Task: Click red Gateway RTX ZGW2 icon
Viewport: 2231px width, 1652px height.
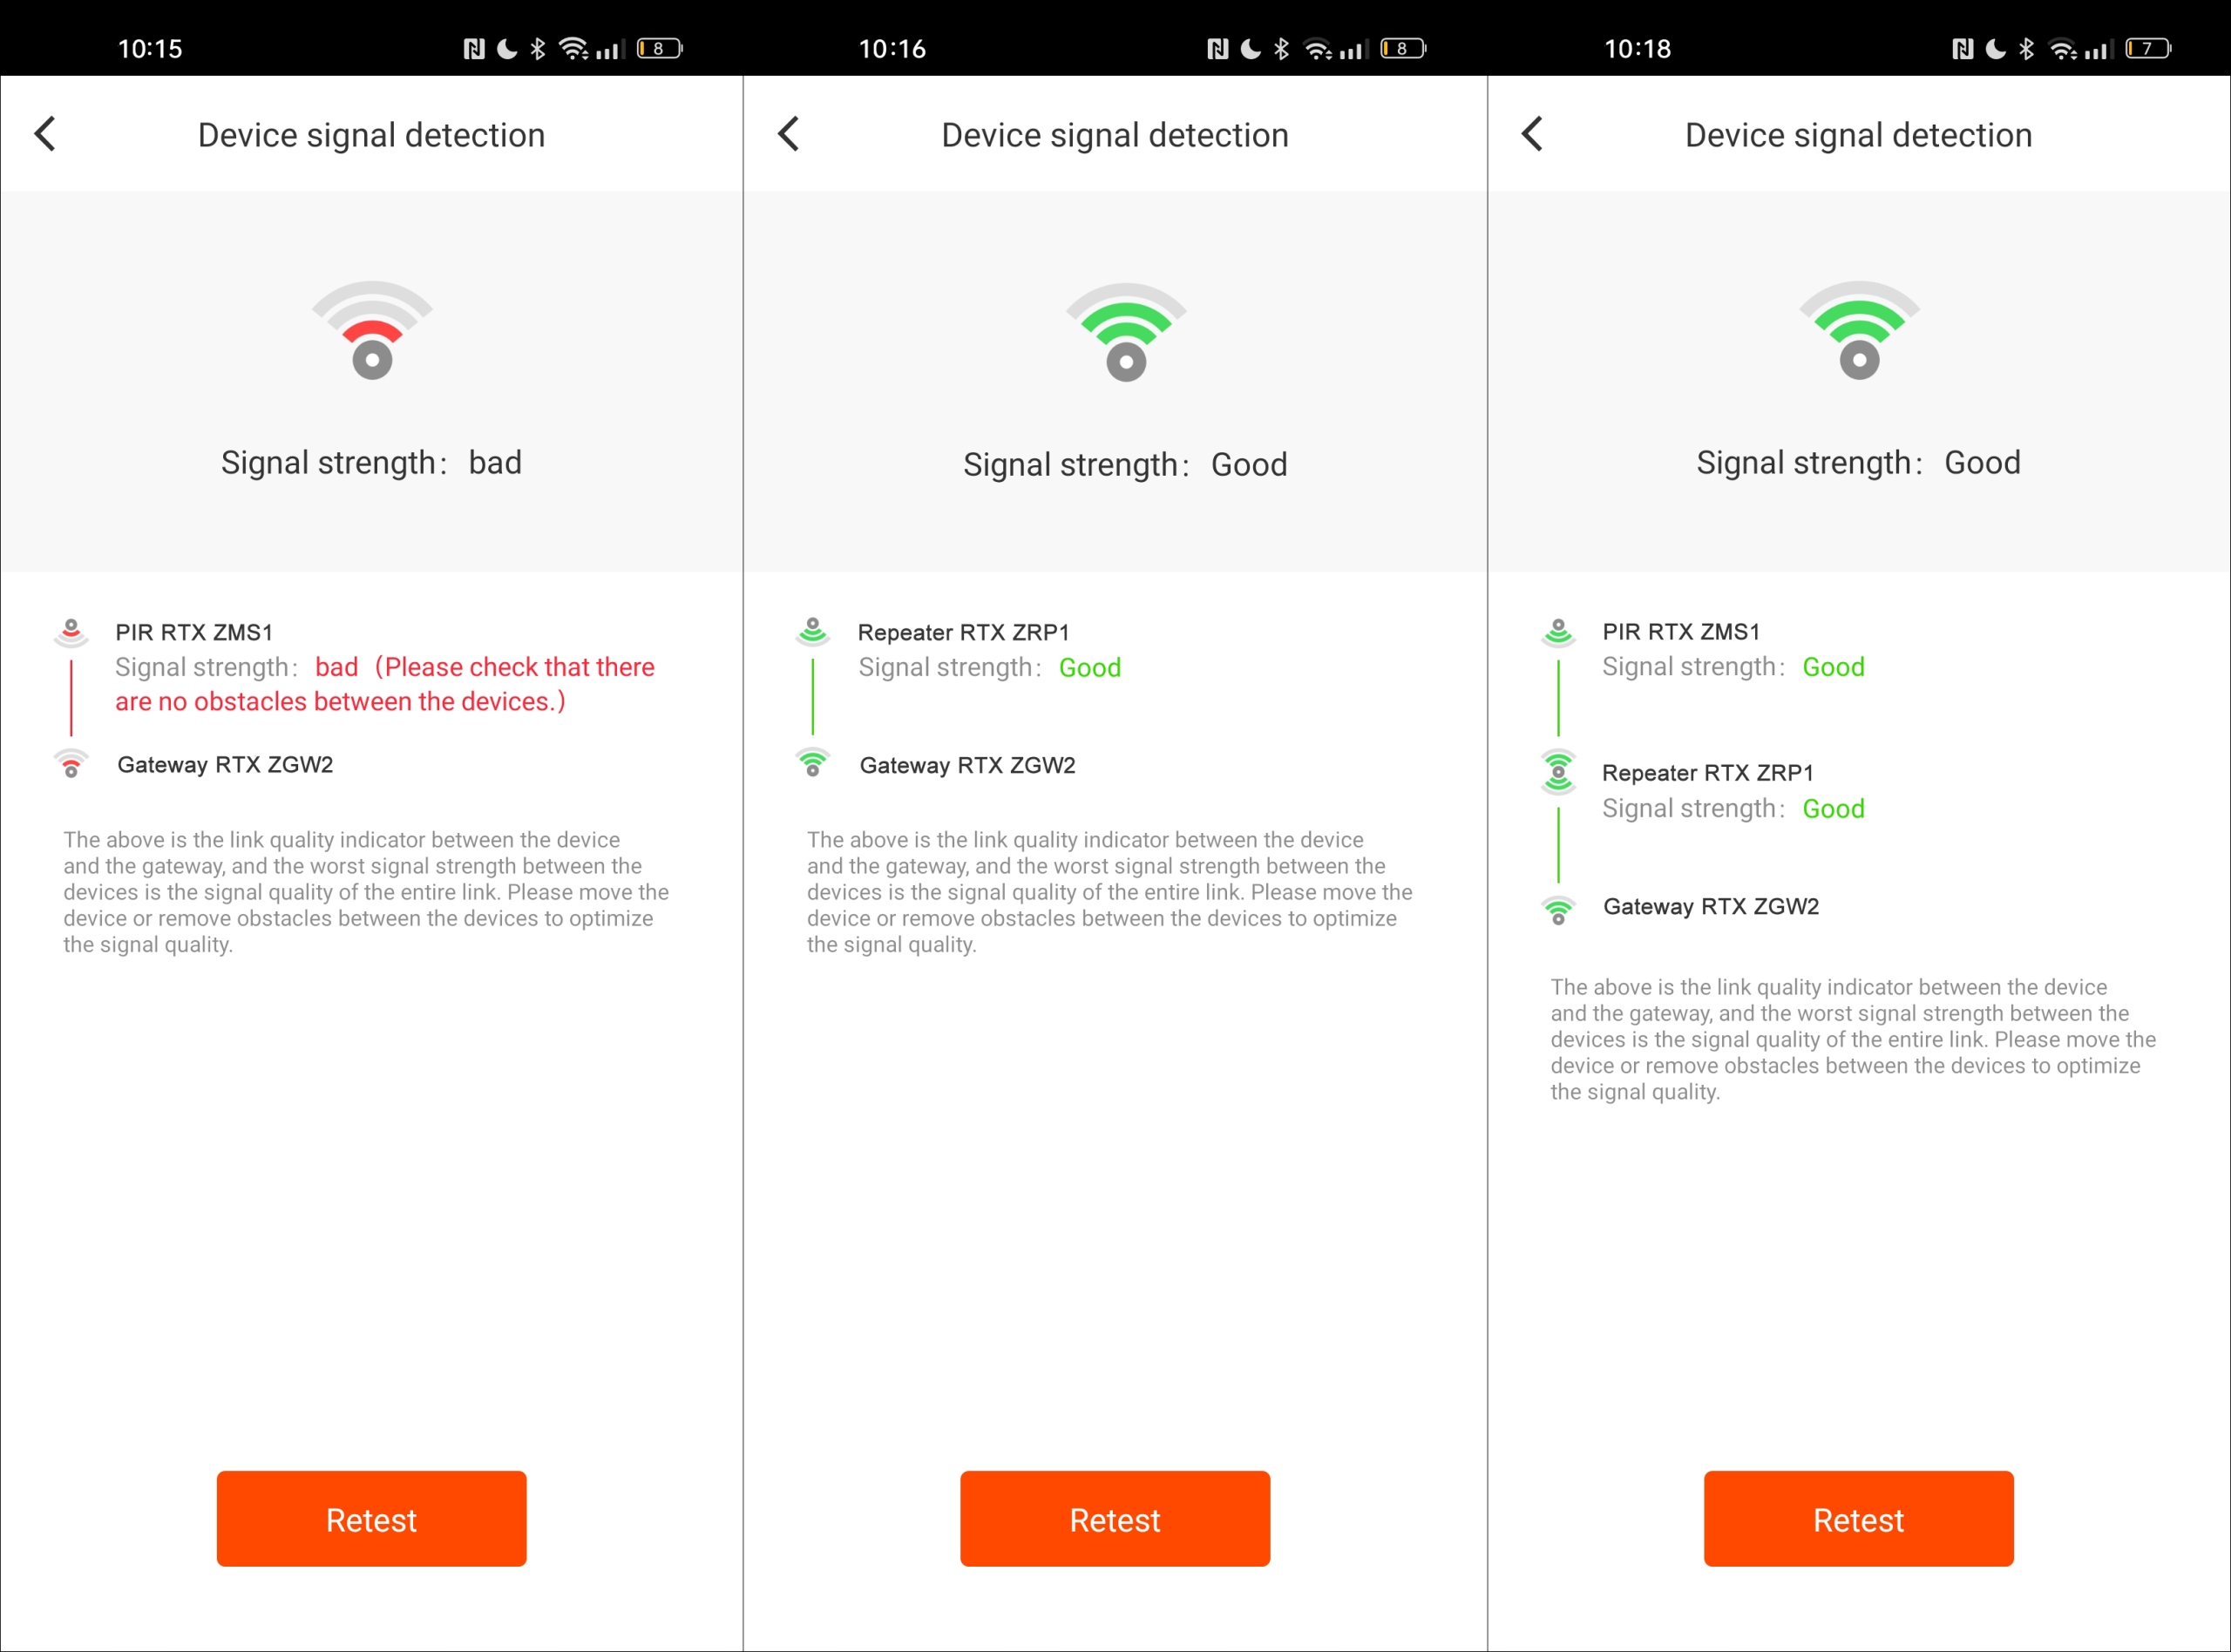Action: tap(71, 764)
